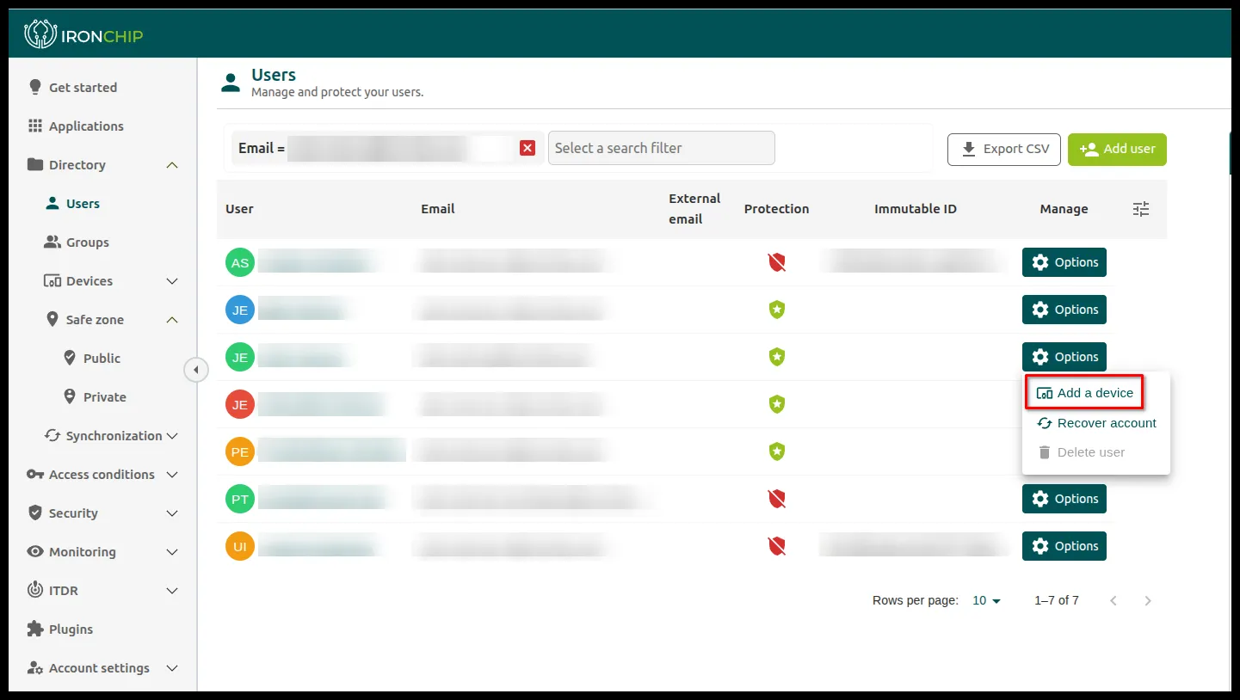Remove the Email filter with the red X
Viewport: 1240px width, 700px height.
pyautogui.click(x=527, y=148)
